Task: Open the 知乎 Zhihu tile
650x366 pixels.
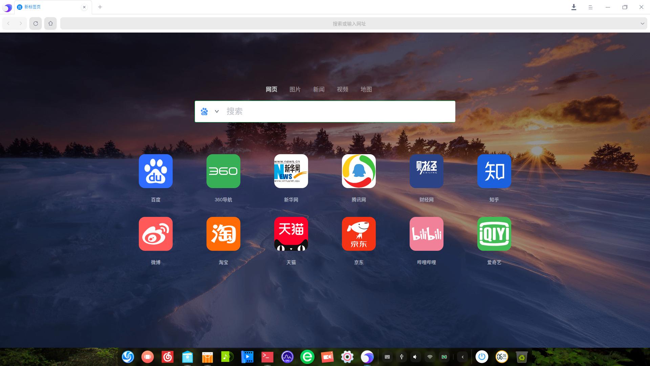Action: [494, 171]
